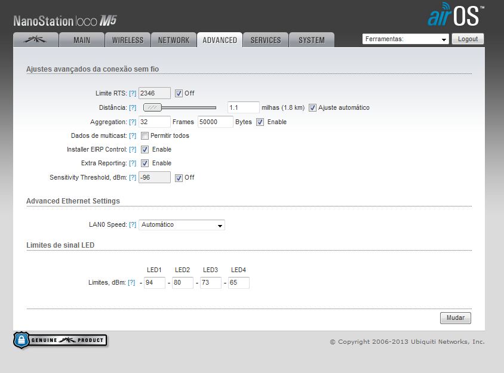504x373 pixels.
Task: Click the 'Ajustes avançados da conexão sem fio' heading
Action: tap(93, 69)
